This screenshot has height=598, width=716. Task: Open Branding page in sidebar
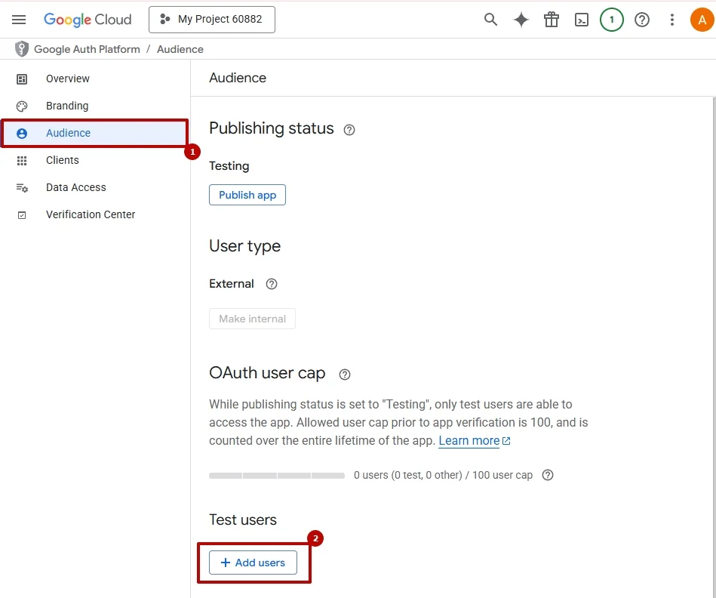pos(66,106)
